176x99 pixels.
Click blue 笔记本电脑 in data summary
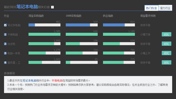point(29,81)
